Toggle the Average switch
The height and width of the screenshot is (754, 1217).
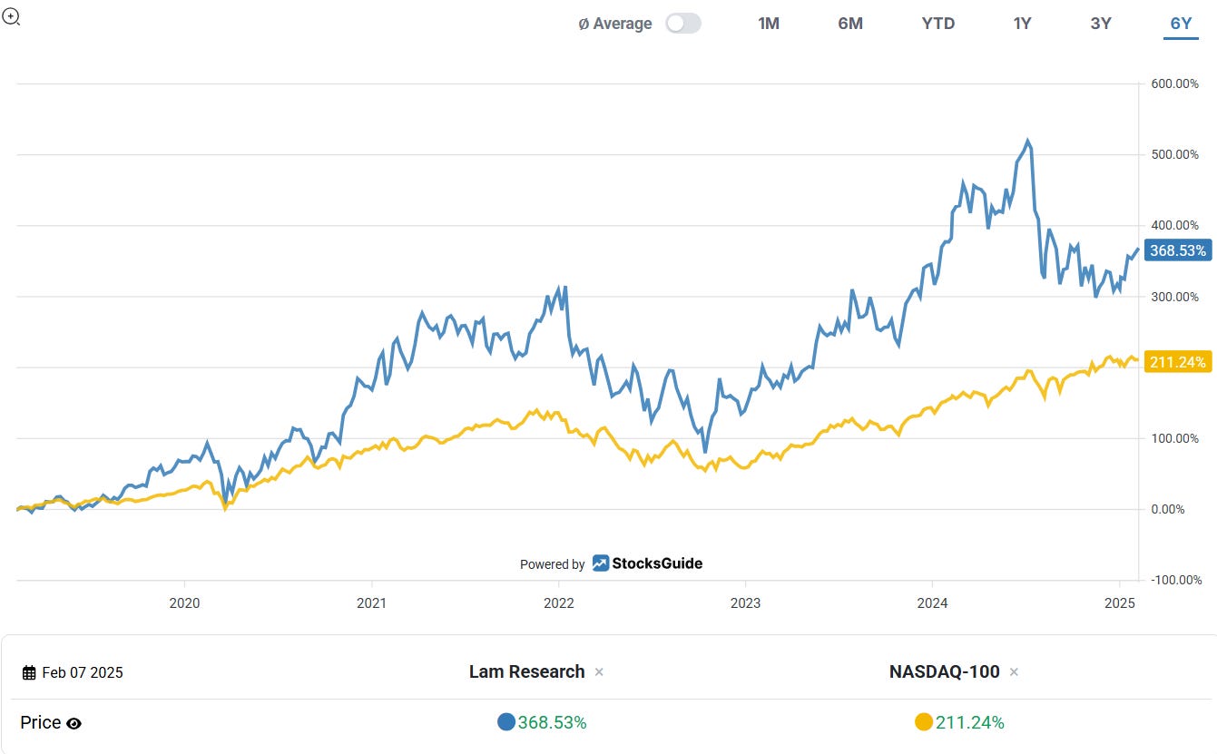pos(683,24)
